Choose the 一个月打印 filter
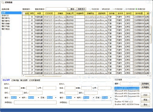Image resolution: width=153 pixels, height=112 pixels. (x=112, y=9)
